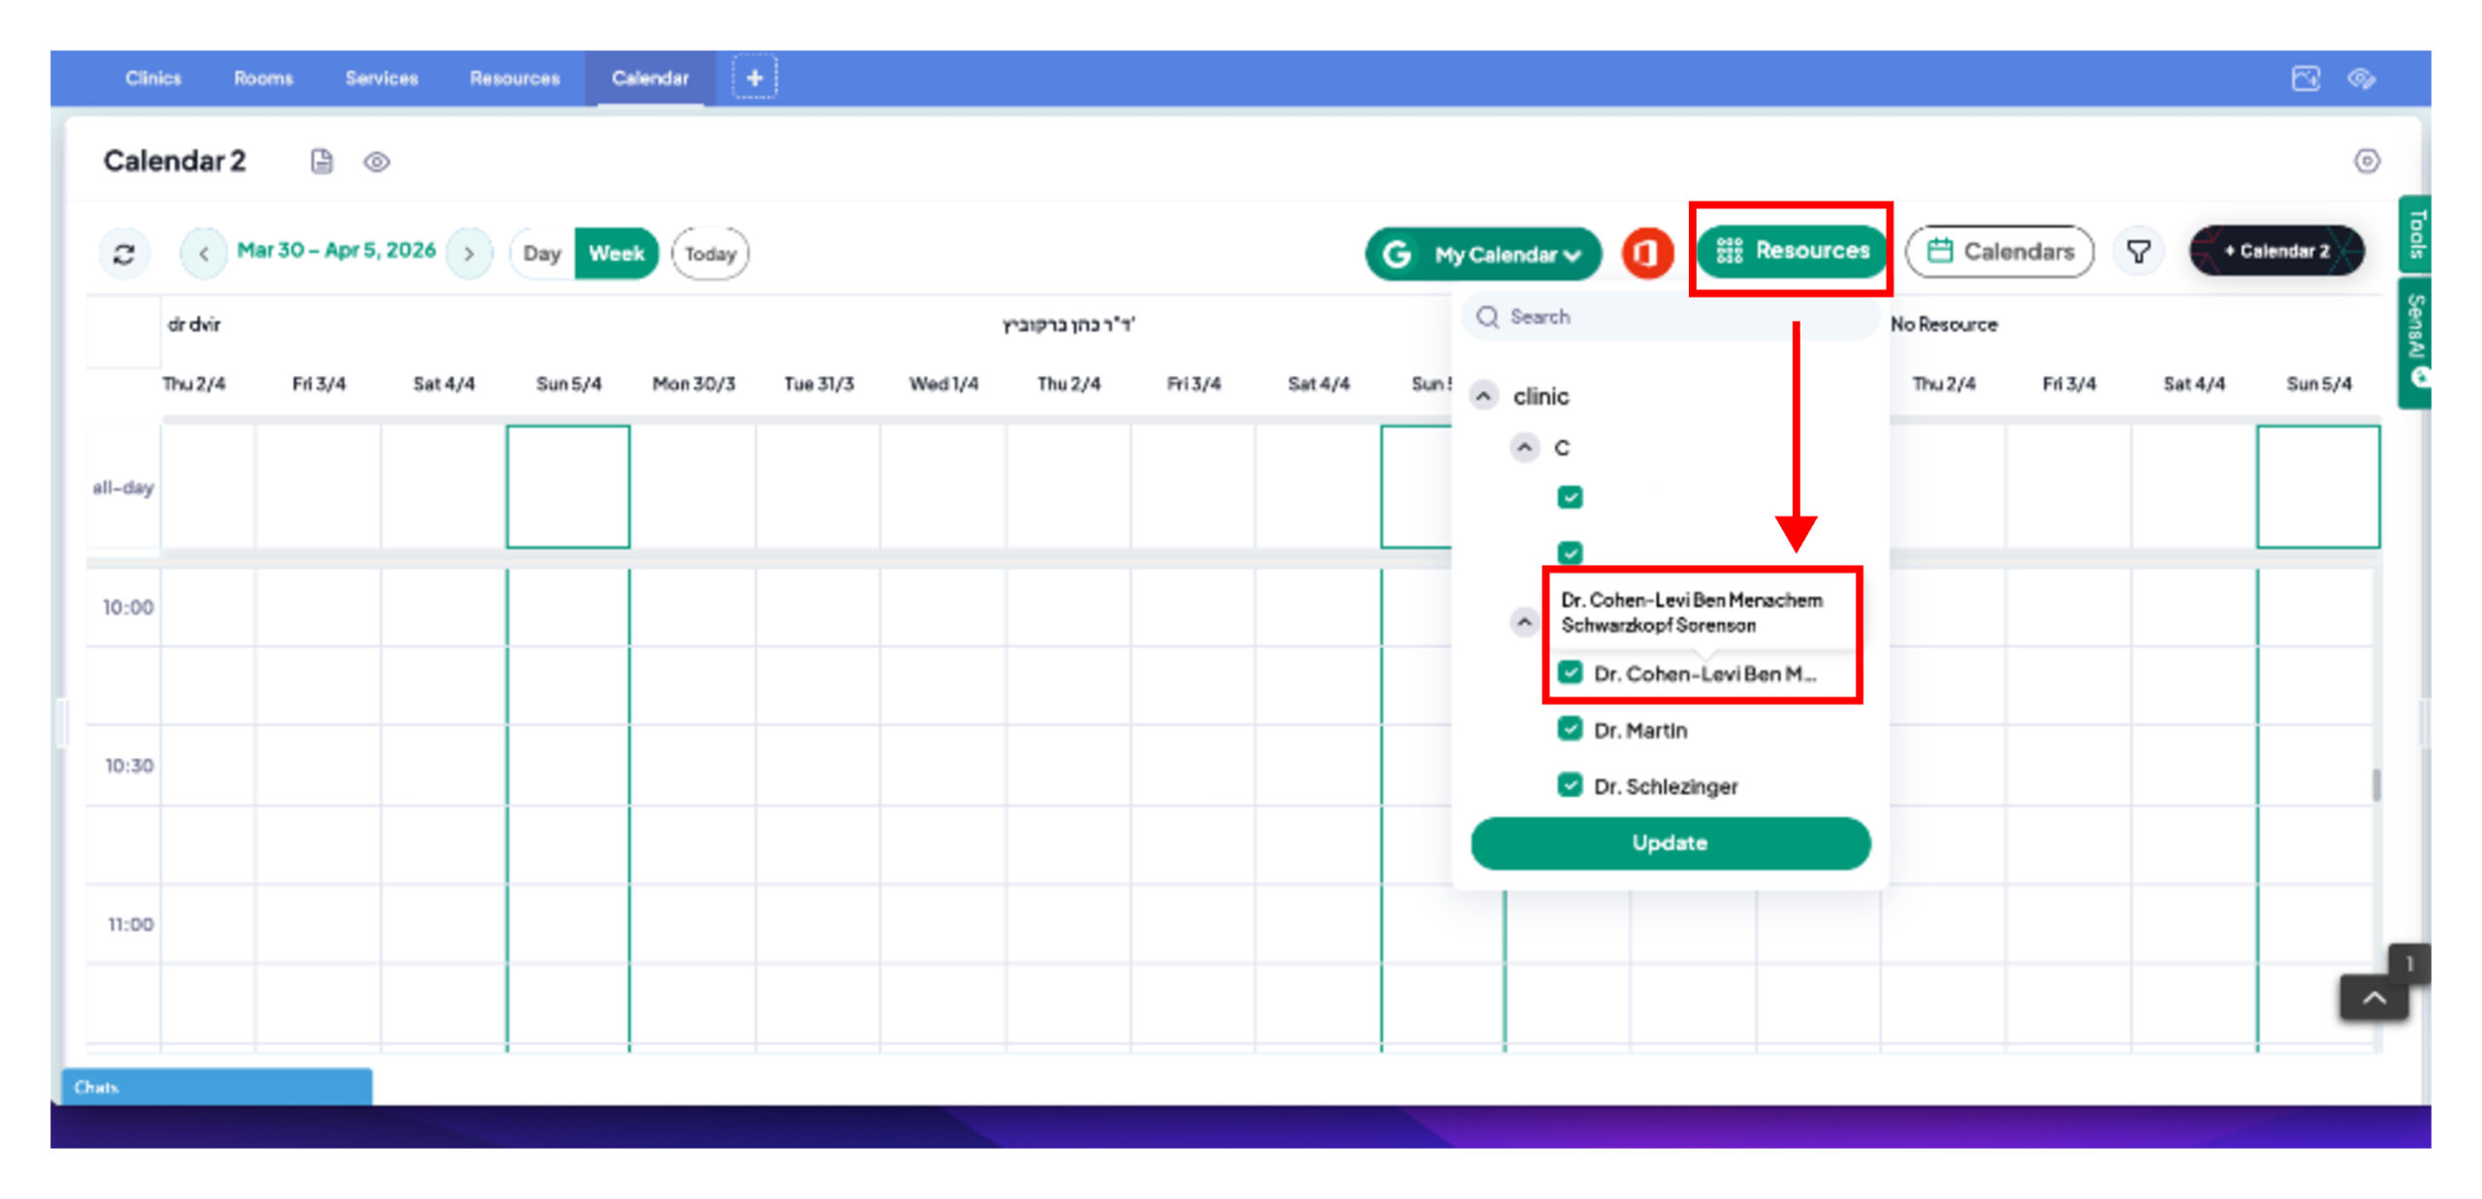
Task: Select Week view
Action: [617, 254]
